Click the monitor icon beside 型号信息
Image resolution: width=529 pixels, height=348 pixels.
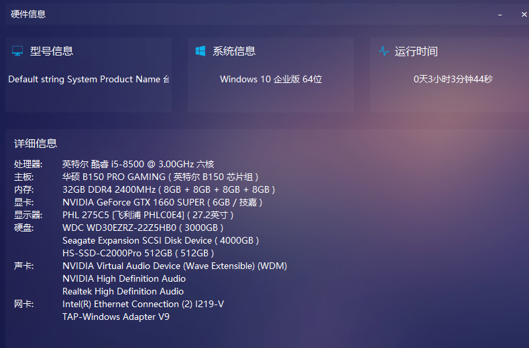(17, 52)
